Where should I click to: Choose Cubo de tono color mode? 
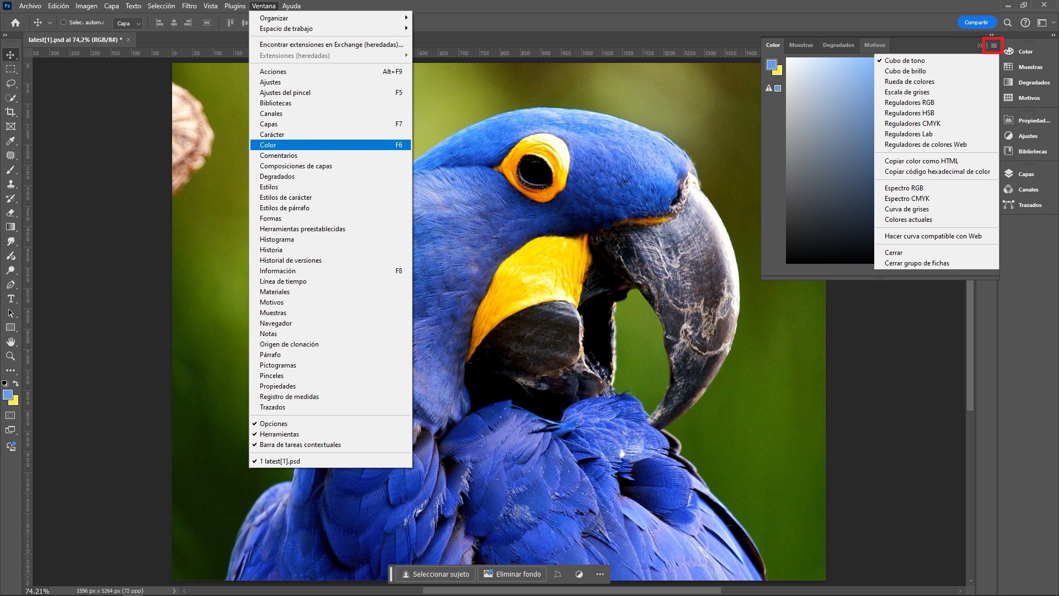[937, 61]
